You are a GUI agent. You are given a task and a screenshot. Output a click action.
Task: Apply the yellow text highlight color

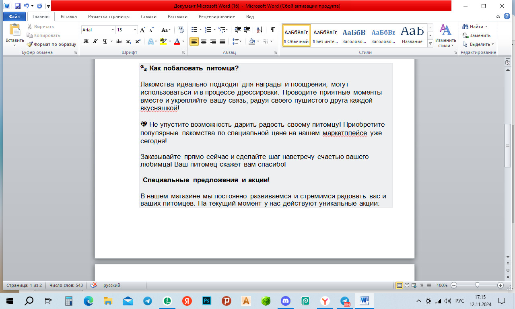click(163, 41)
